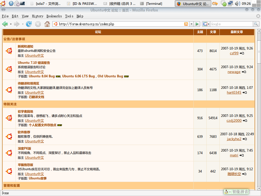
Task: Click the Forward arrow in Firefox toolbar
Action: 17,24
